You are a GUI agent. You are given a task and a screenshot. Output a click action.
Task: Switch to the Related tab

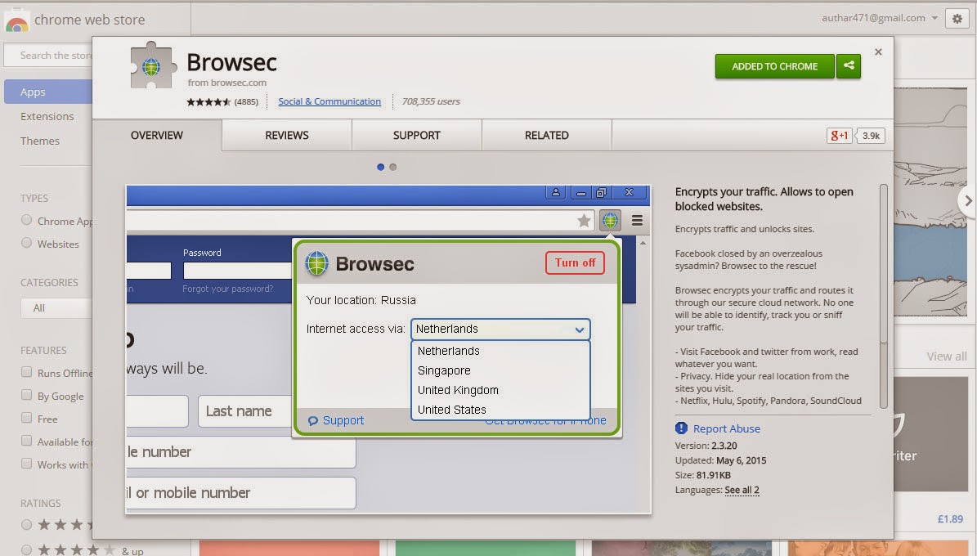coord(546,135)
